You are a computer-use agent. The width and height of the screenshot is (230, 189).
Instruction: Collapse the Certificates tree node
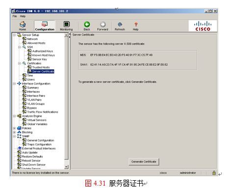pos(19,63)
